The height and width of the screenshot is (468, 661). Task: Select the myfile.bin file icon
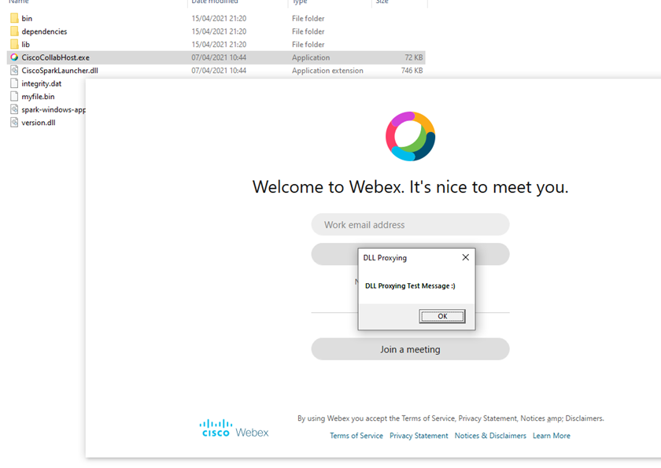[x=14, y=97]
